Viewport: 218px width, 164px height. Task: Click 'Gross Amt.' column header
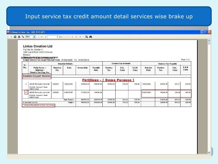[x=83, y=68]
